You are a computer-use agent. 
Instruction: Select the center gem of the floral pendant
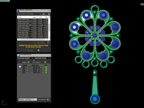point(95,36)
